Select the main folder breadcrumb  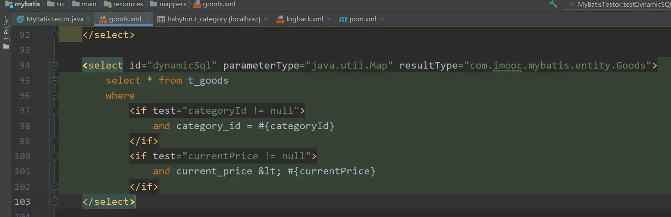[x=84, y=4]
